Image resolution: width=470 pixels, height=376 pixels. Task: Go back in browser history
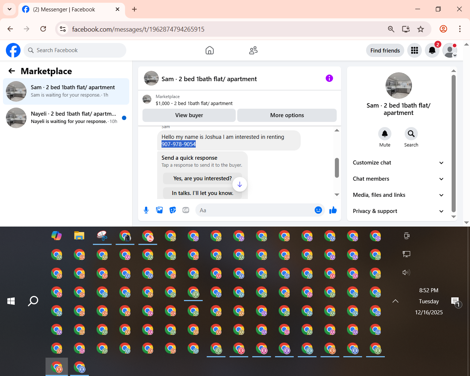(10, 29)
